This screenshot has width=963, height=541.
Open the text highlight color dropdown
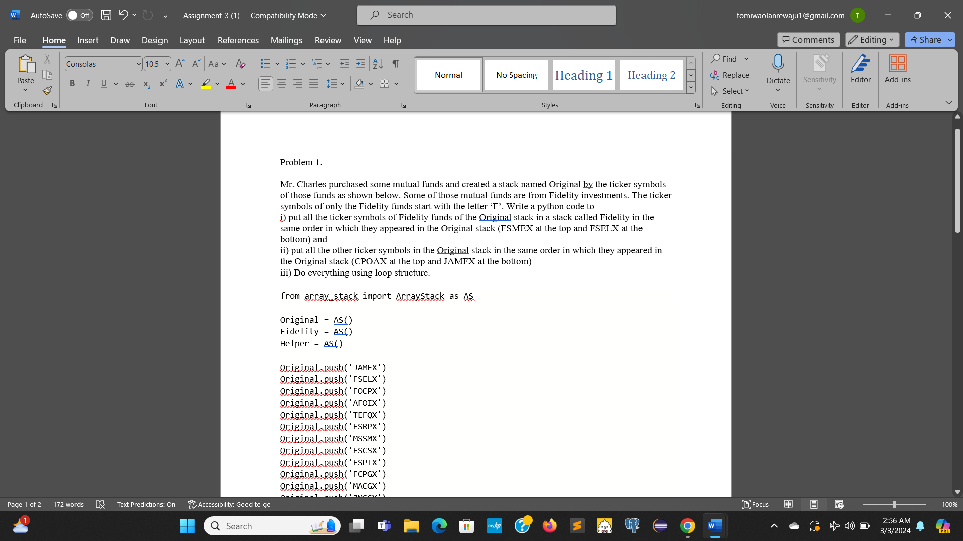pos(217,84)
